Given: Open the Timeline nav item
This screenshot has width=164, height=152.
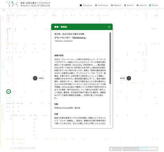Looking at the screenshot, I should [86, 5].
